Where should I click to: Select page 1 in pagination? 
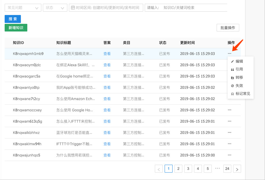coord(168,169)
